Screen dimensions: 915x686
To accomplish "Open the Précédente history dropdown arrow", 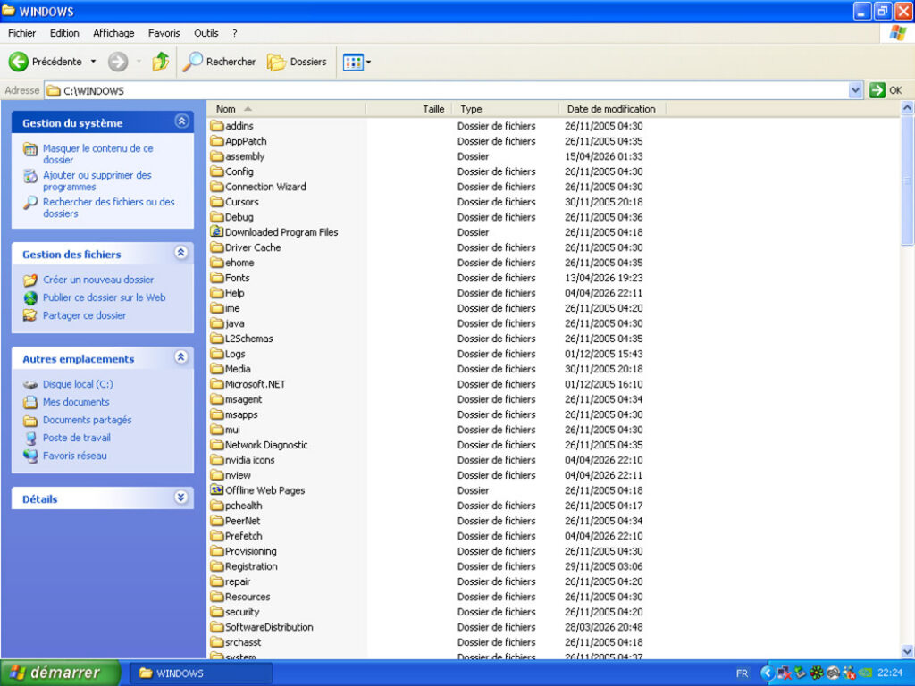I will click(93, 62).
